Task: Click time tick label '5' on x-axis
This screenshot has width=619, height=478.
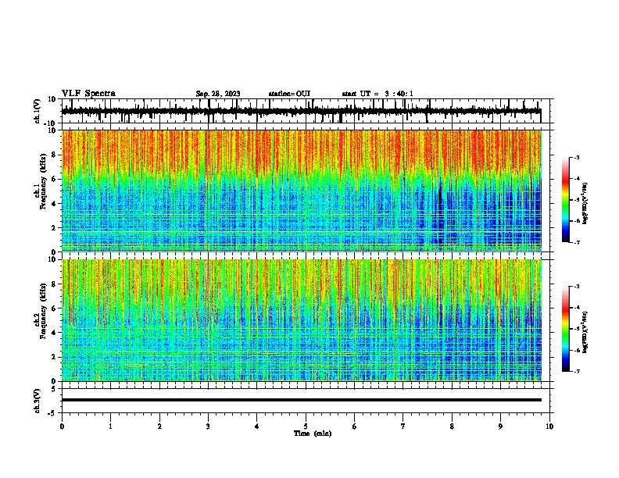Action: (306, 426)
